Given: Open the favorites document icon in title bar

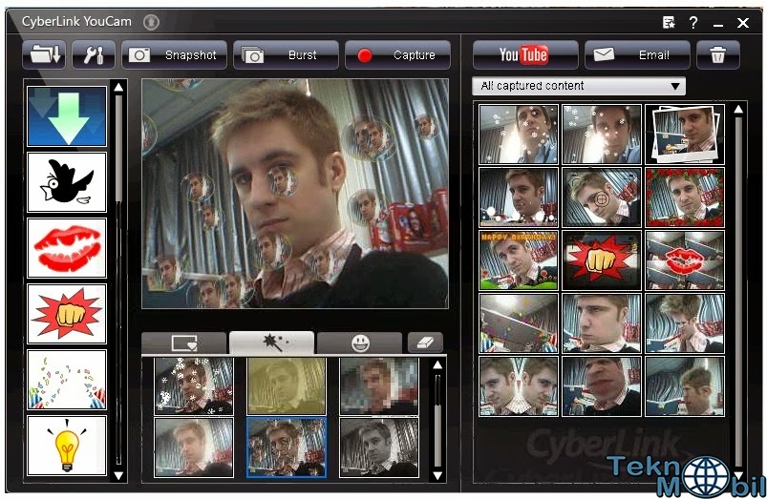Looking at the screenshot, I should point(669,23).
